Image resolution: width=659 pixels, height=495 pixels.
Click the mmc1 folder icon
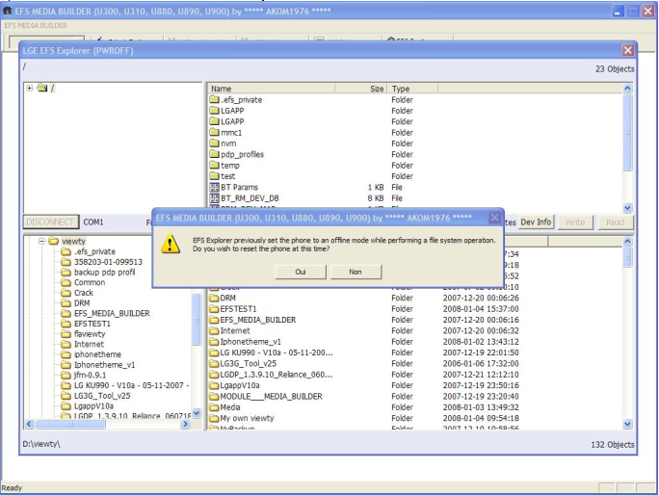pyautogui.click(x=214, y=133)
